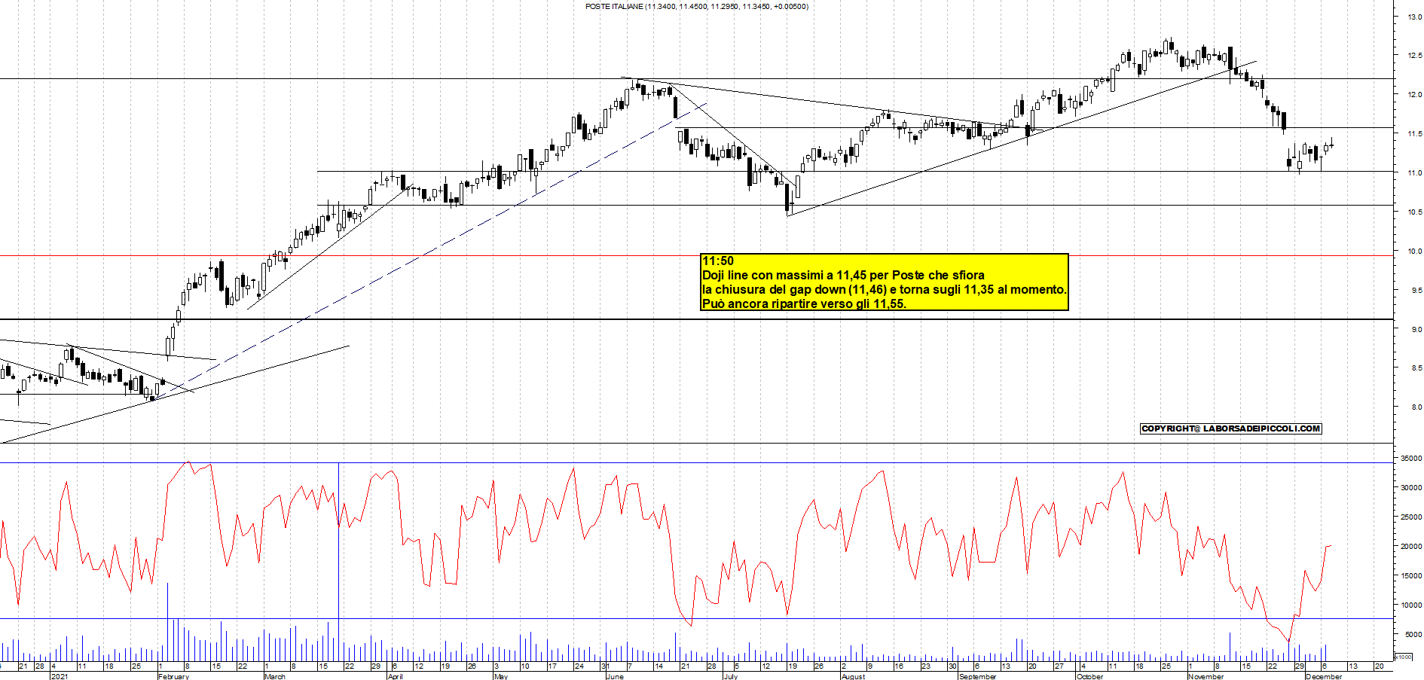Click the 8.0 price axis label
Viewport: 1424px width, 680px height.
click(1416, 407)
